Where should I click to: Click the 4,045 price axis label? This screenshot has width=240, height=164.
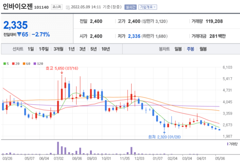click(x=228, y=102)
